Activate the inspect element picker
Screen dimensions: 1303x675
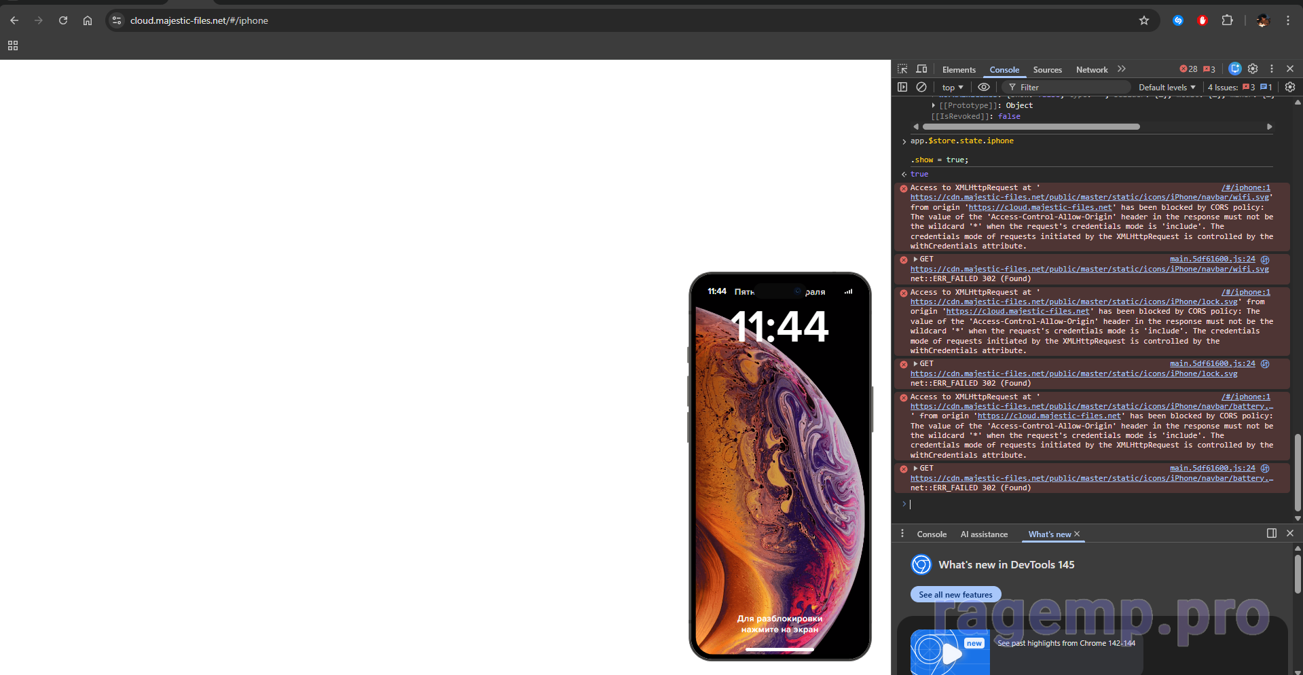[x=902, y=69]
